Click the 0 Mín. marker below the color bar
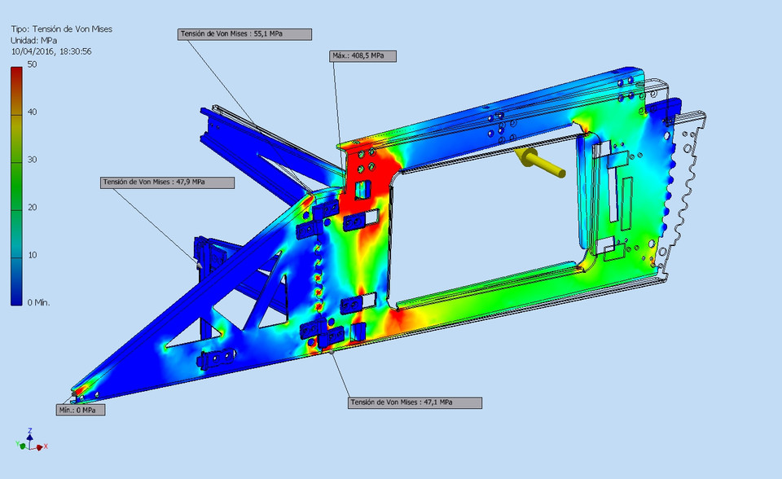Viewport: 782px width, 479px height. click(35, 301)
